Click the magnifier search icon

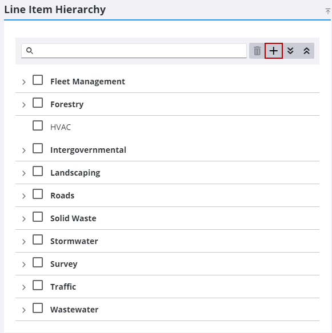(30, 51)
